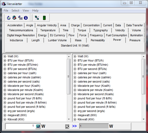Image resolution: width=148 pixels, height=133 pixels.
Task: Open the Length tab
Action: click(36, 40)
